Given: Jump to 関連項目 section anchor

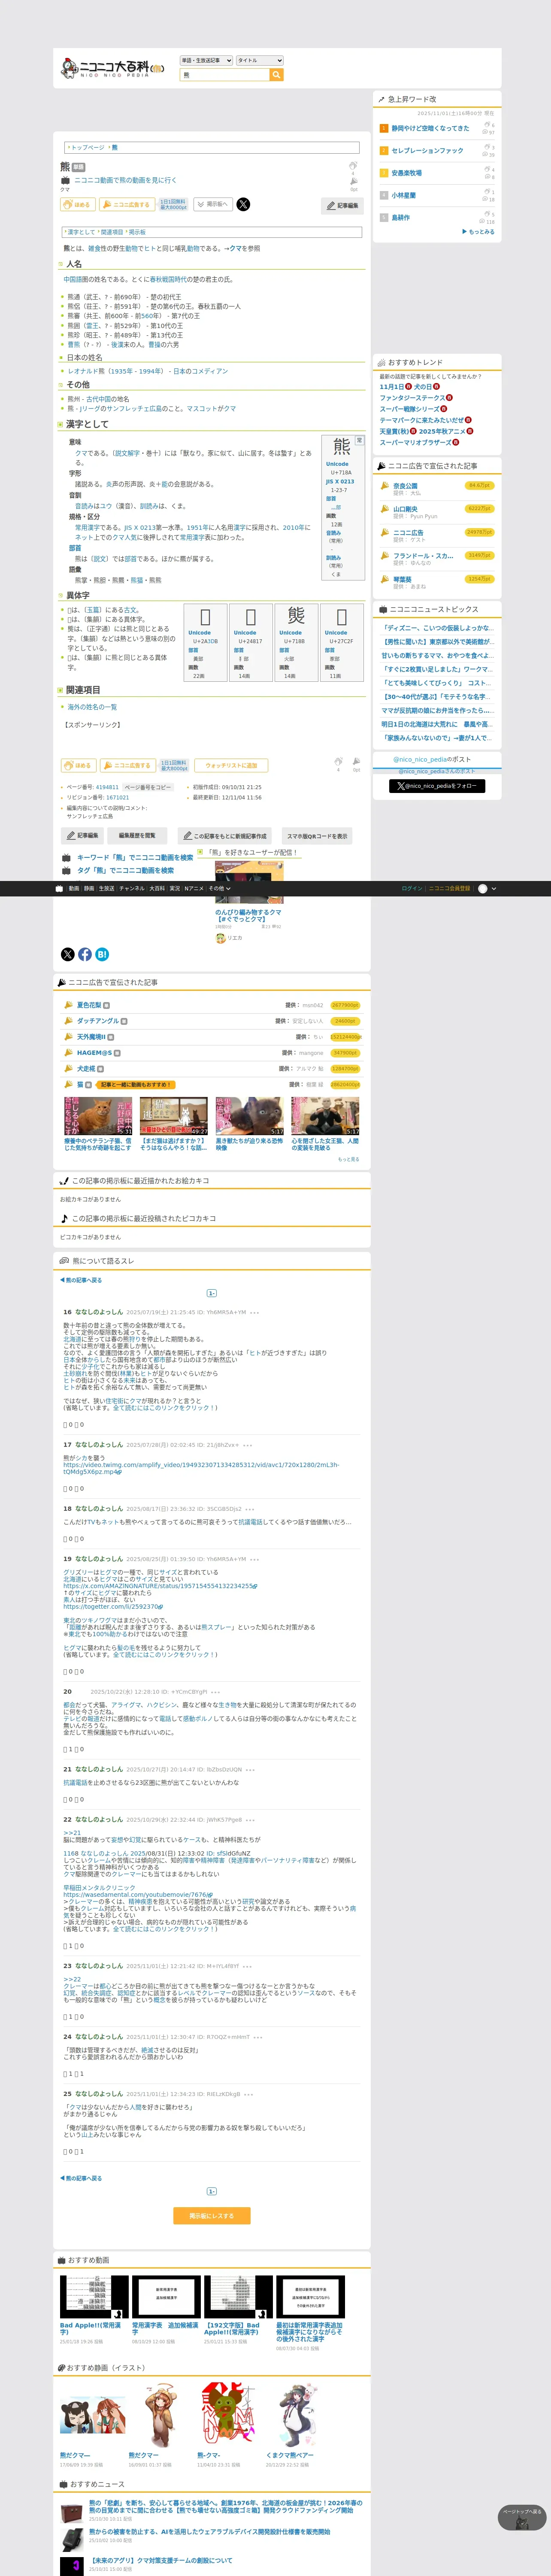Looking at the screenshot, I should click(112, 232).
